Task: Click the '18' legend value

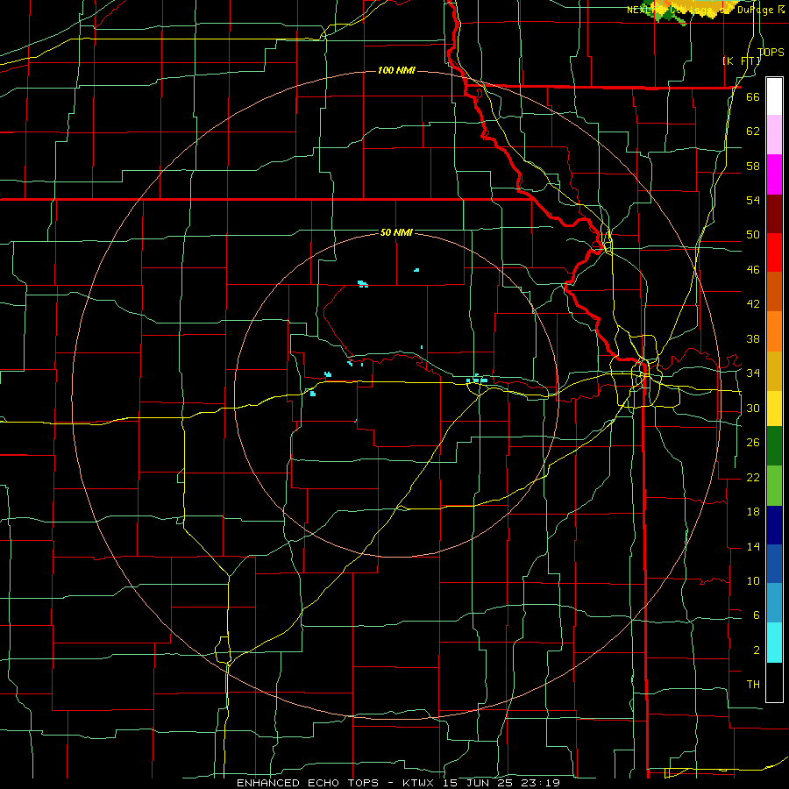Action: (753, 512)
